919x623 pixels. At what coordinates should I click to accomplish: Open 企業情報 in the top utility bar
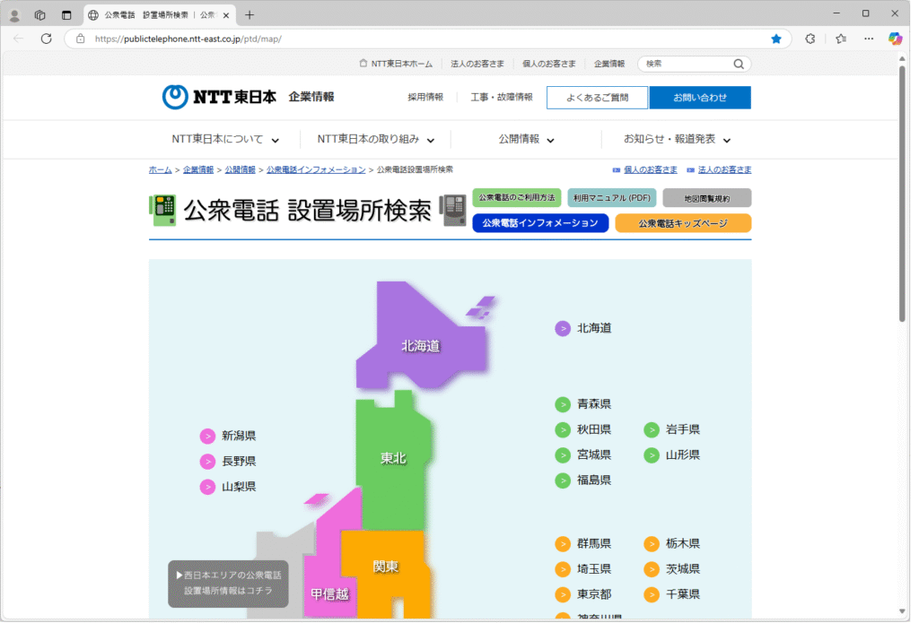point(609,64)
